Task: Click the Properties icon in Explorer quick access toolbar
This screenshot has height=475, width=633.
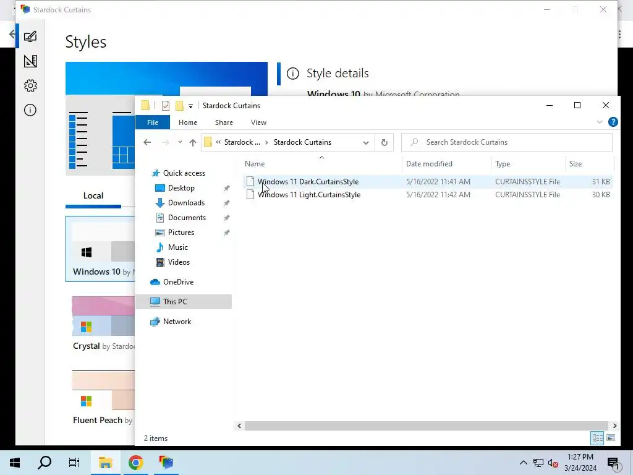Action: pyautogui.click(x=166, y=106)
